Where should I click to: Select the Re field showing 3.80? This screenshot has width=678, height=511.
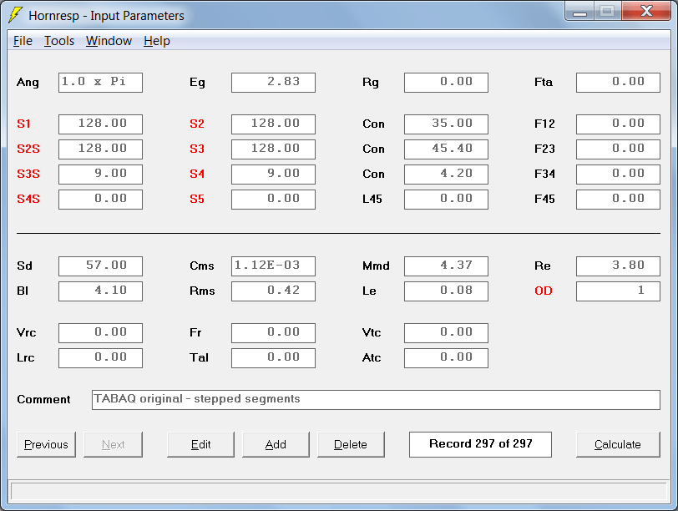(619, 266)
